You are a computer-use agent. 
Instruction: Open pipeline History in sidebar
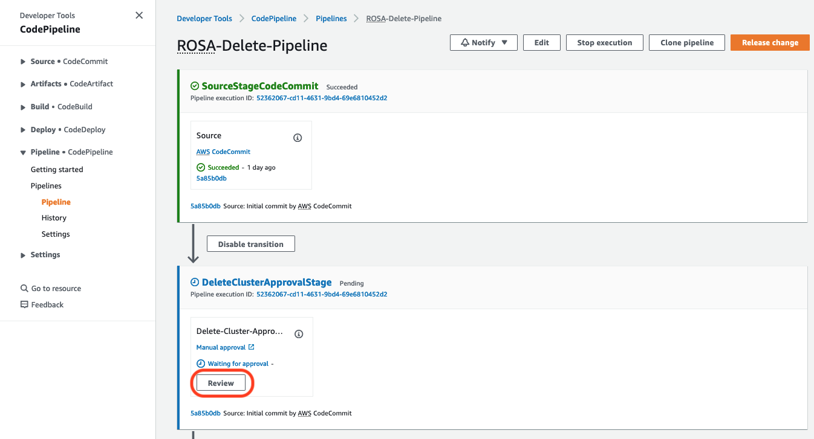[54, 218]
